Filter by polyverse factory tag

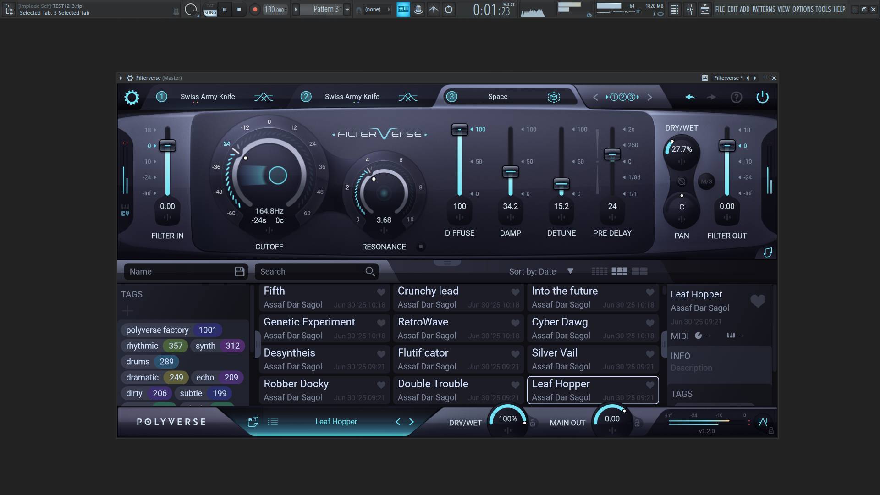coord(171,330)
